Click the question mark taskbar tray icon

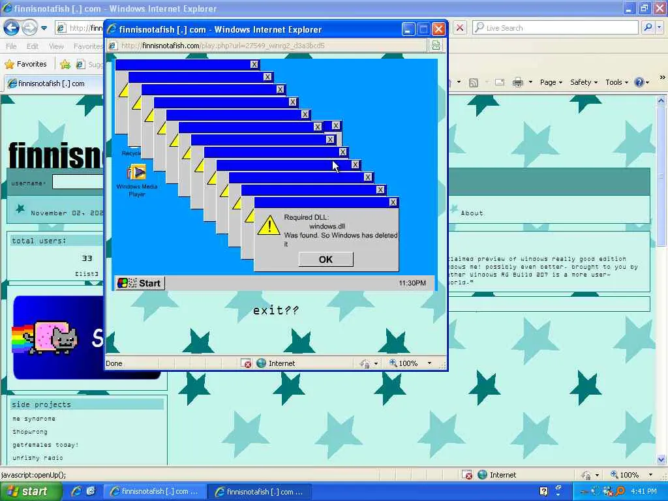click(543, 492)
